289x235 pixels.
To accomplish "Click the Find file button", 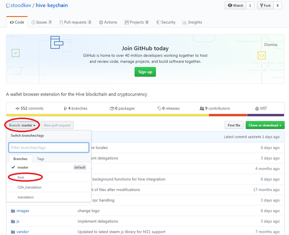I will point(234,125).
